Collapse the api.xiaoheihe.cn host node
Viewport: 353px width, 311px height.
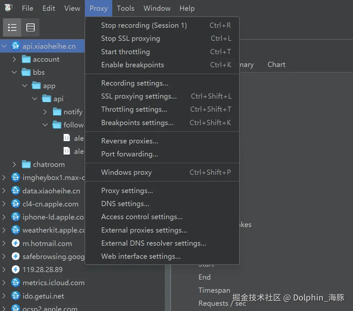pos(4,46)
